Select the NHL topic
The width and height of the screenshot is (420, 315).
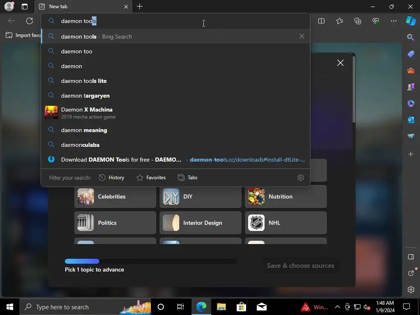tap(286, 223)
